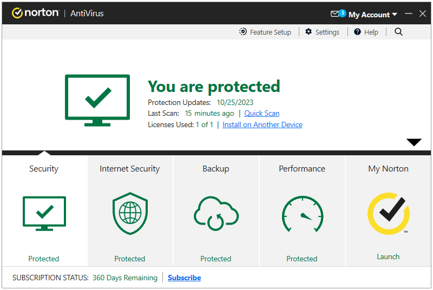This screenshot has width=433, height=290.
Task: Click Protected status under Backup
Action: [216, 259]
